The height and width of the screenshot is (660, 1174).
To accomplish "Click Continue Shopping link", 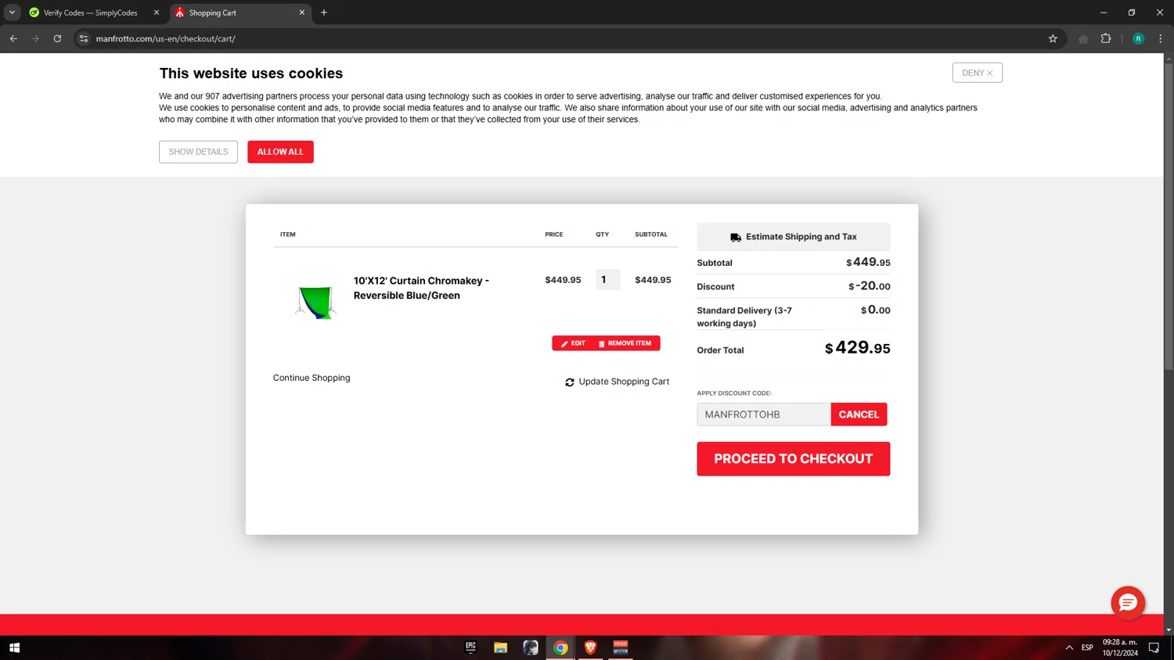I will pos(312,378).
